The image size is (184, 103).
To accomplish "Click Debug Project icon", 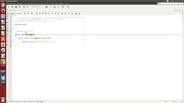I will point(63,7).
